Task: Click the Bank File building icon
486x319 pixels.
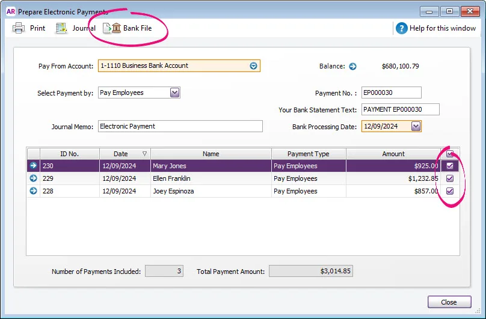Action: coord(116,28)
